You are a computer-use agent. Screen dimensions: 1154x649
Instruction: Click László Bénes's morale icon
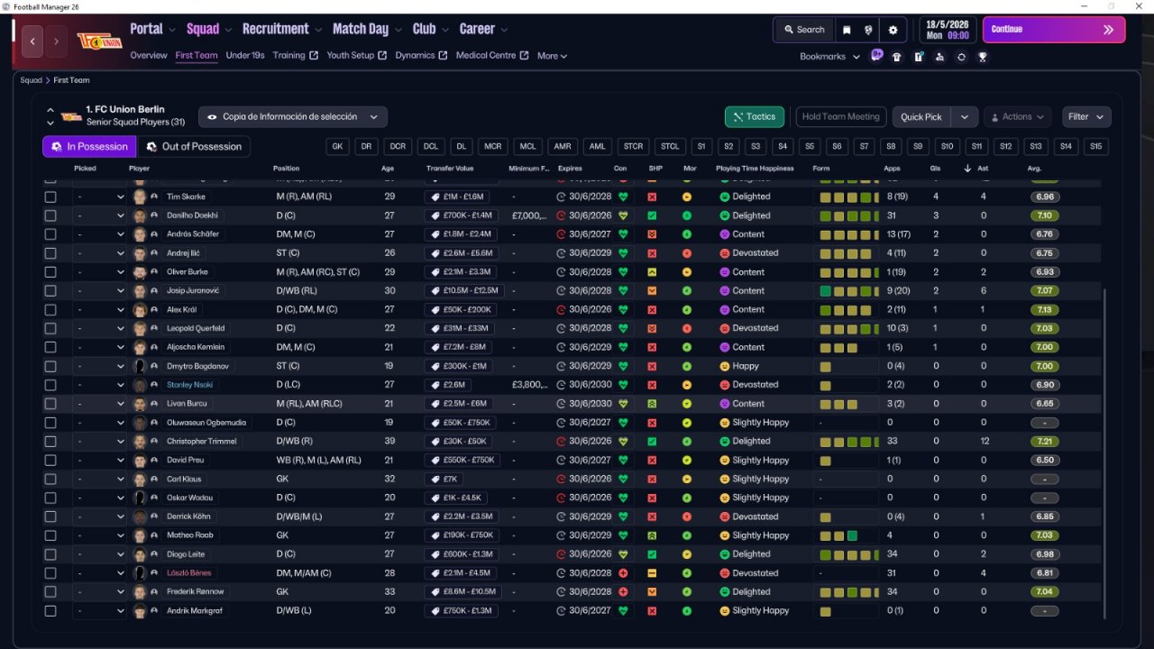click(686, 573)
